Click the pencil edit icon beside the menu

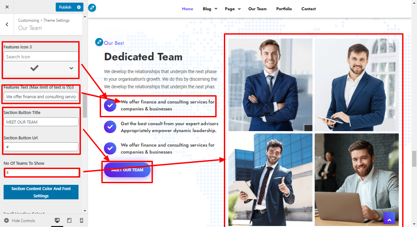click(92, 8)
